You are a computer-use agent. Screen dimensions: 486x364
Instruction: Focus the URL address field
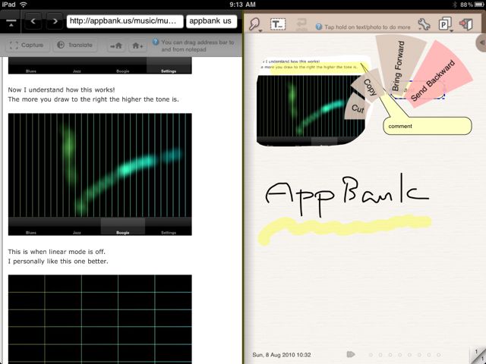coord(125,21)
